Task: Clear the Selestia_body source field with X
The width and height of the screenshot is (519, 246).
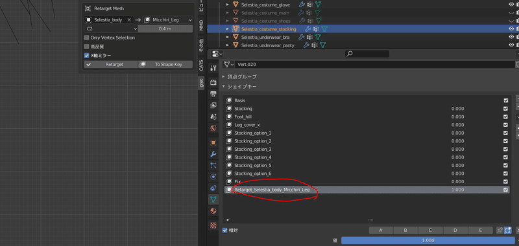Action: [129, 20]
